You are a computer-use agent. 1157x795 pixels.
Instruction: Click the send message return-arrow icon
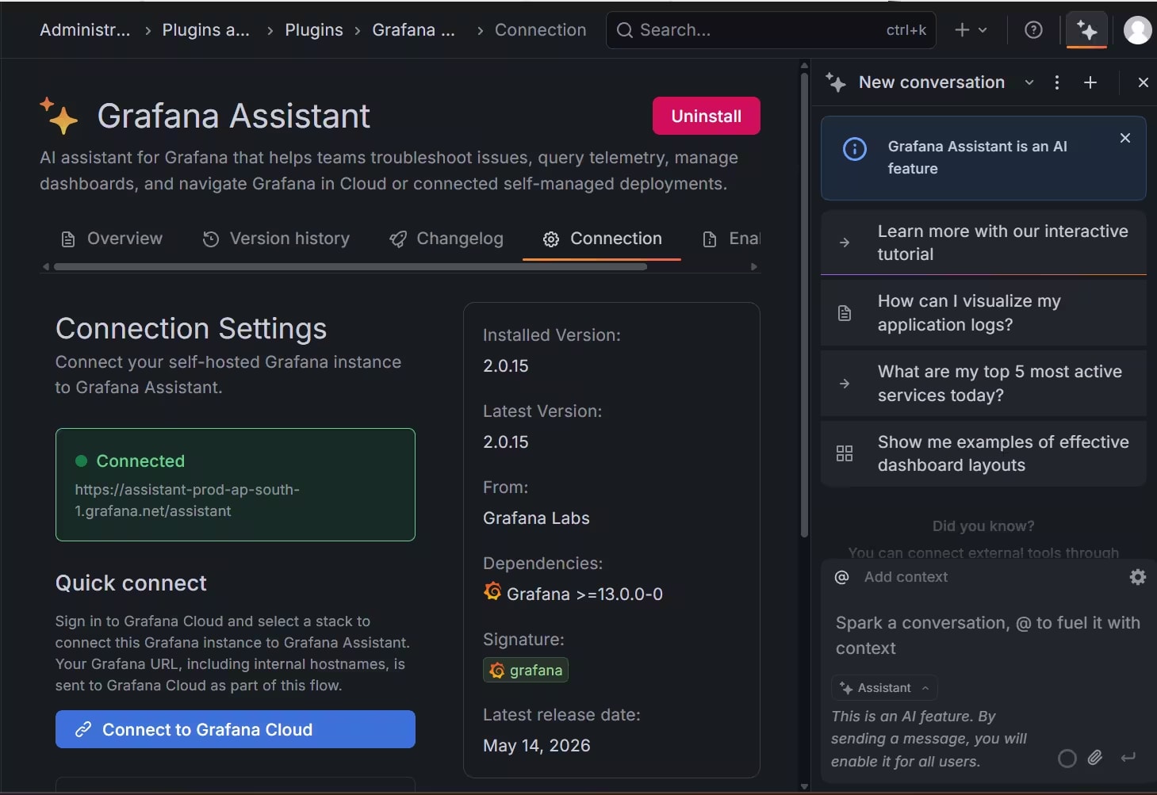pos(1128,758)
